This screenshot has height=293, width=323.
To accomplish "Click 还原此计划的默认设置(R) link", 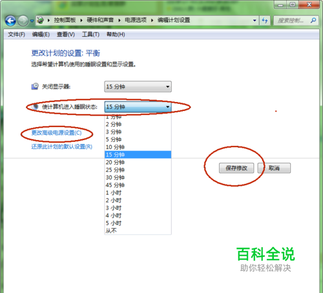I will click(62, 146).
